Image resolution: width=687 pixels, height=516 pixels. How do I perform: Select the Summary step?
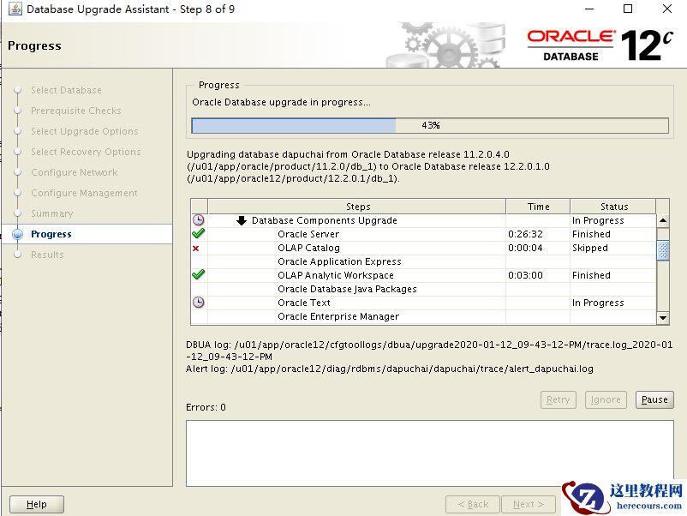click(52, 214)
